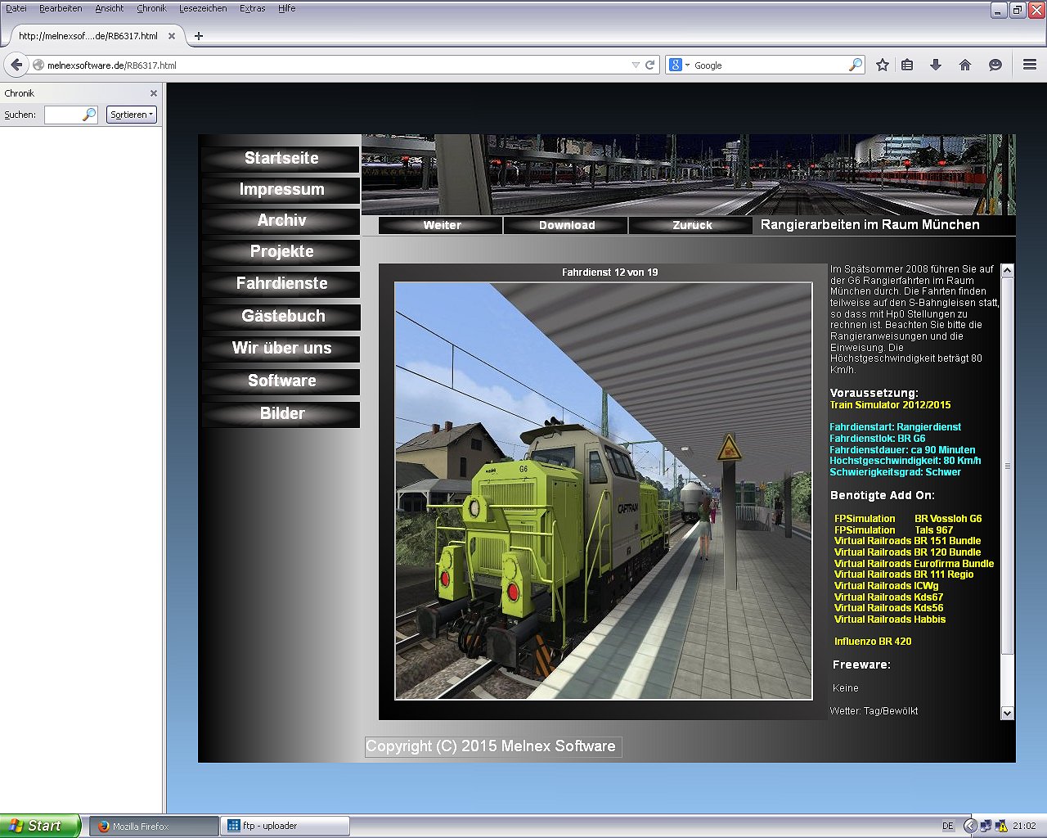Open the Hilfe menu
Viewport: 1047px width, 838px height.
[286, 8]
